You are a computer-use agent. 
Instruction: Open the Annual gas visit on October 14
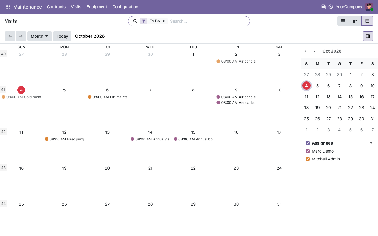click(150, 139)
